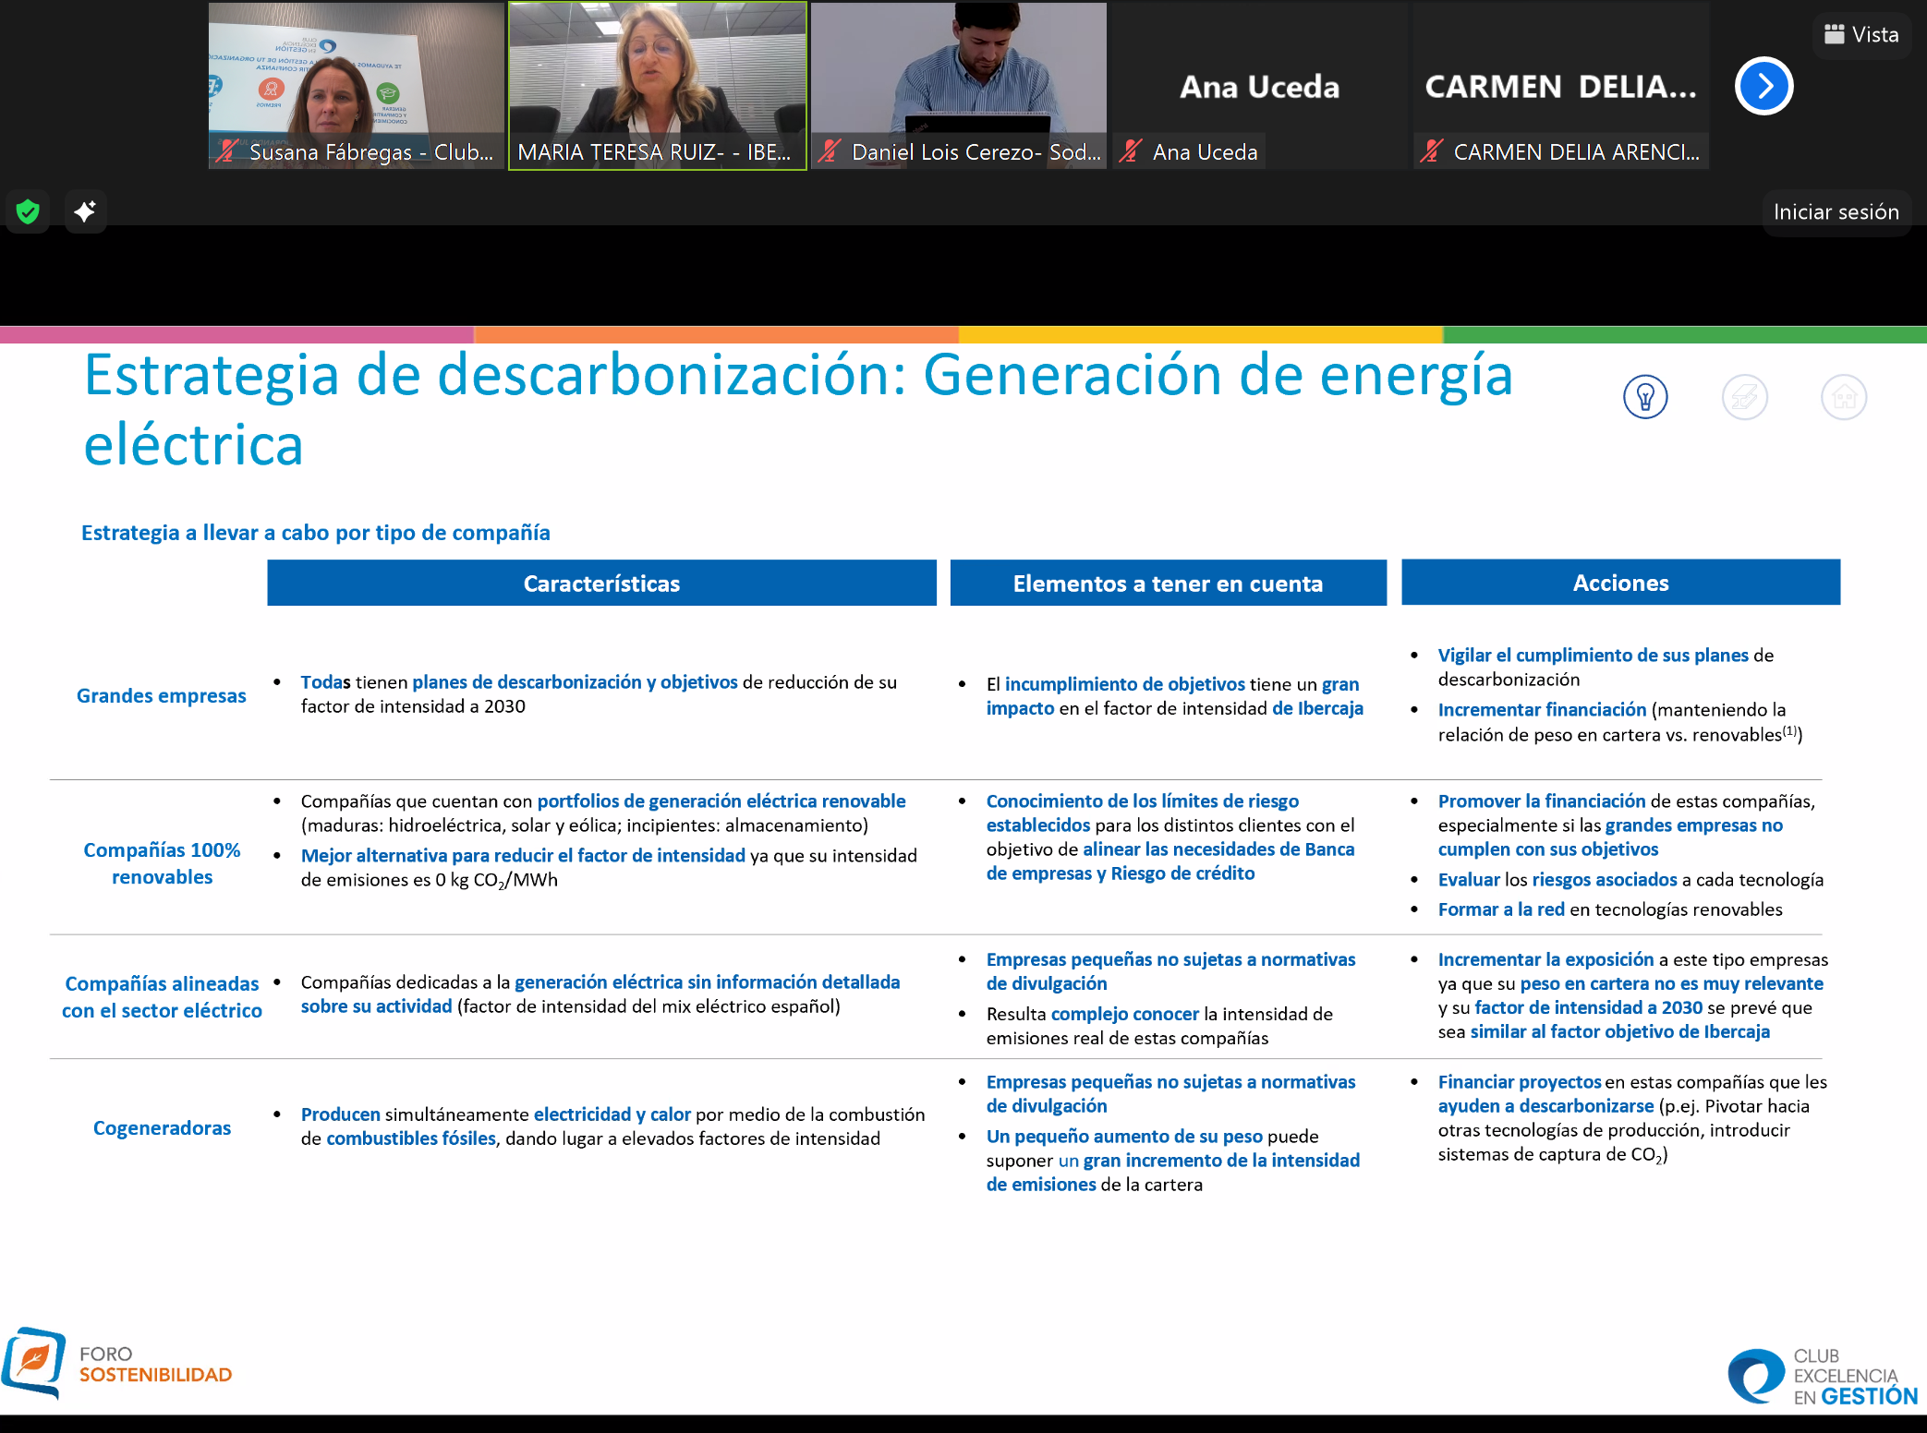Show next participants with blue arrow
1927x1433 pixels.
1764,87
